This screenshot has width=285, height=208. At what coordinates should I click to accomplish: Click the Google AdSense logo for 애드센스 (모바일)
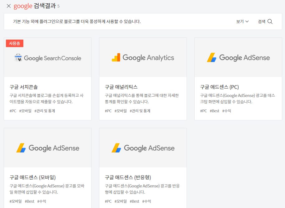tap(48, 148)
